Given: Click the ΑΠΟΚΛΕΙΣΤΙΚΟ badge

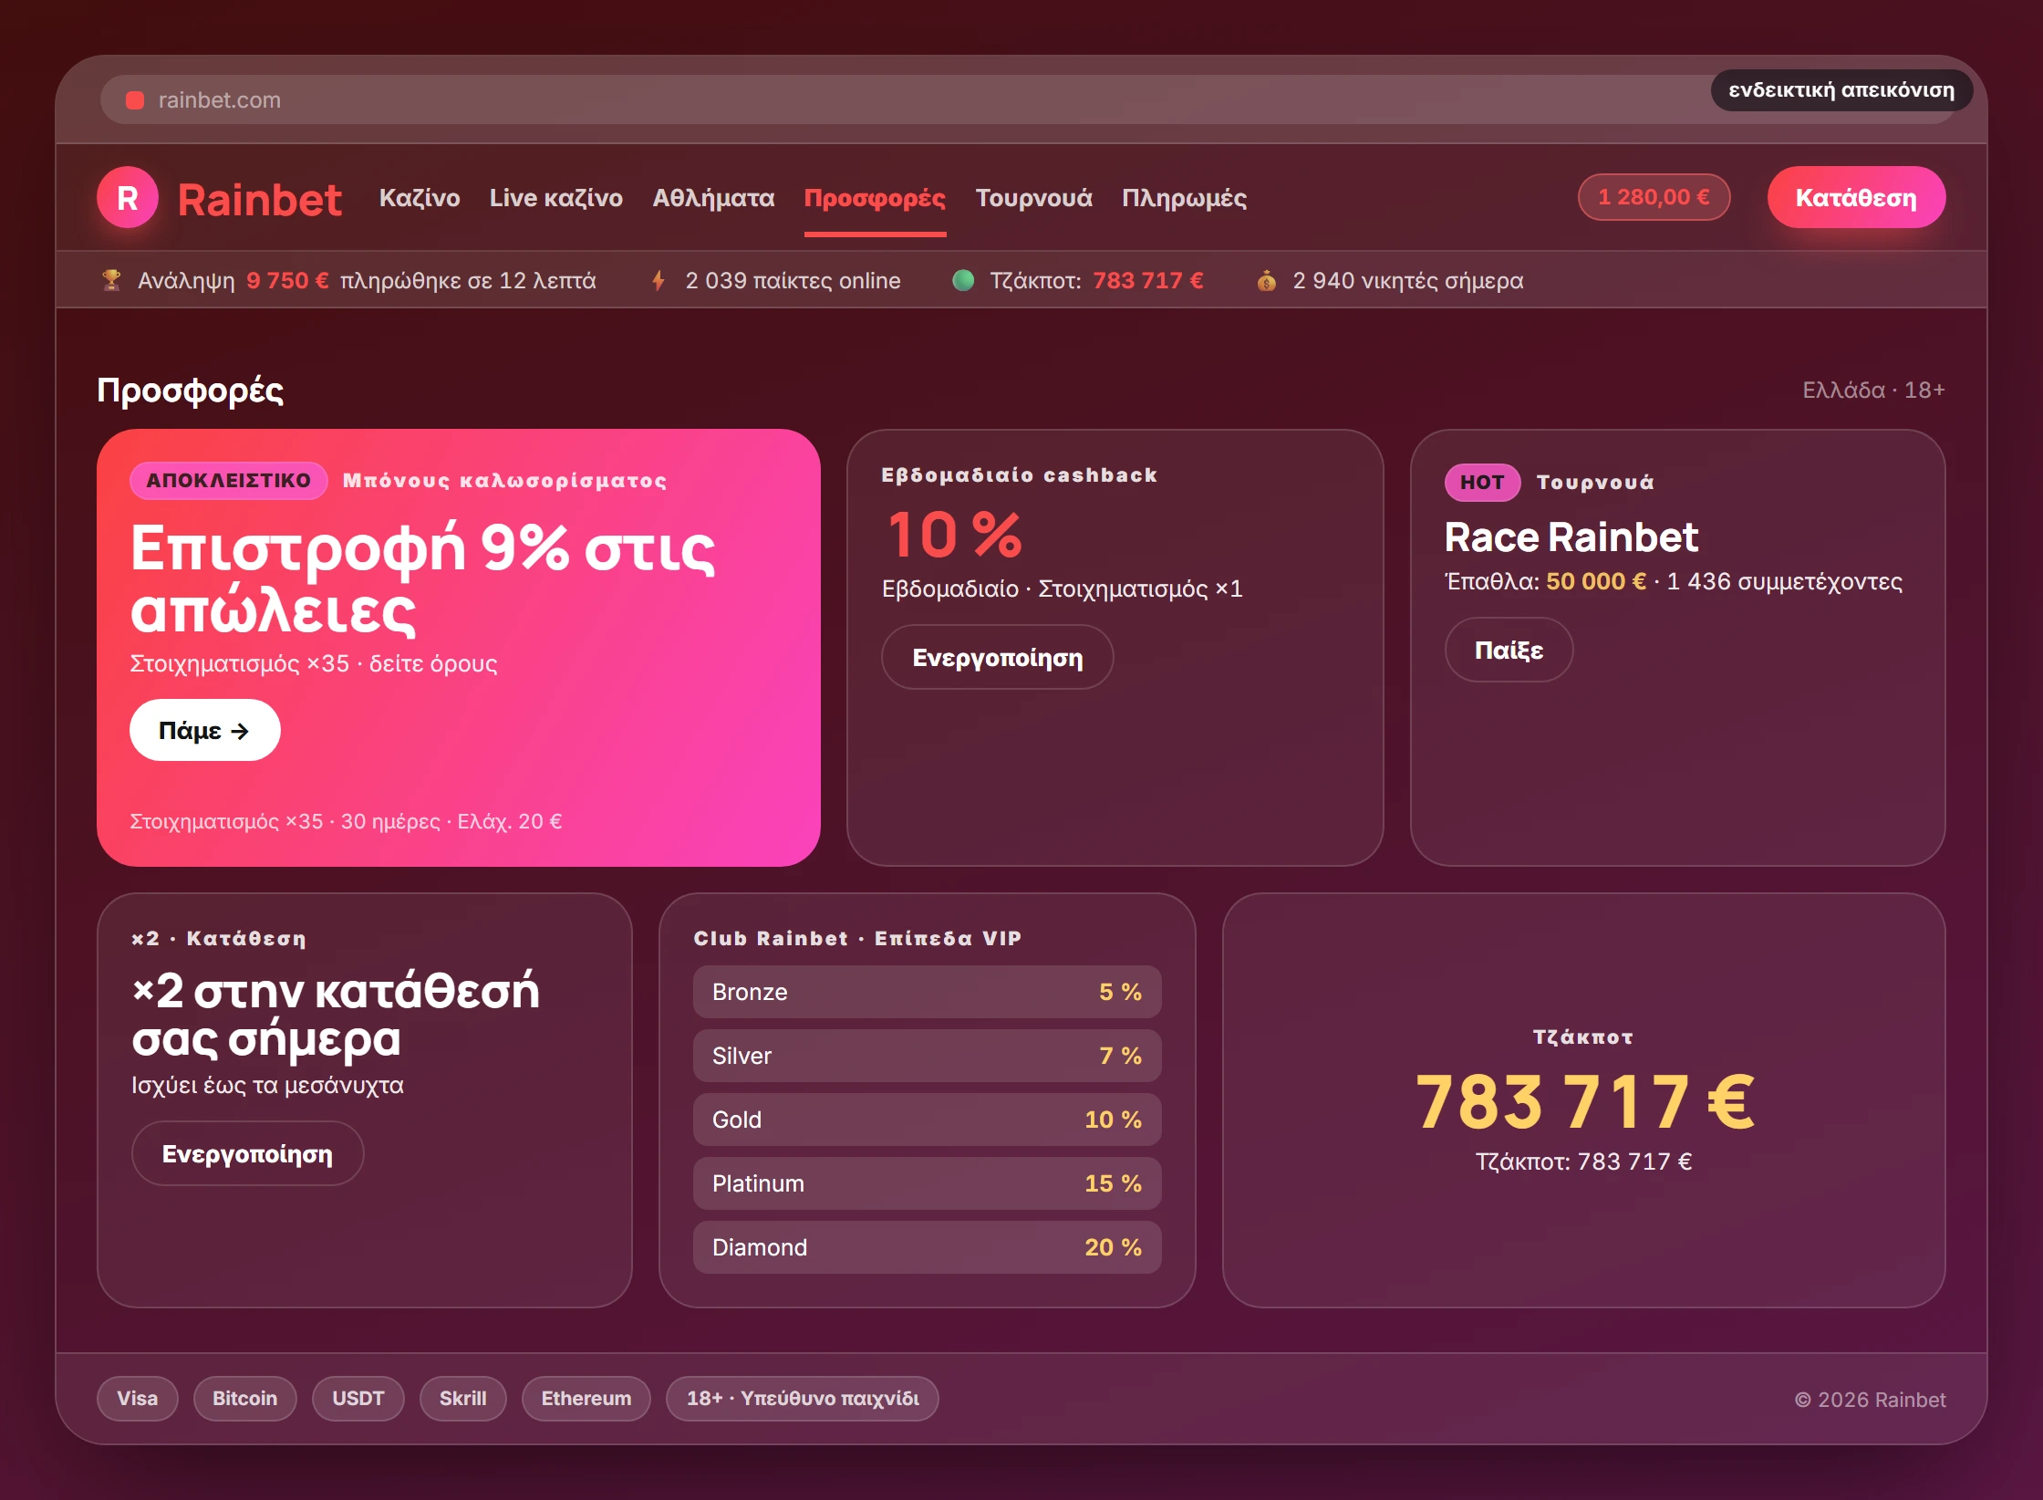Looking at the screenshot, I should [228, 480].
